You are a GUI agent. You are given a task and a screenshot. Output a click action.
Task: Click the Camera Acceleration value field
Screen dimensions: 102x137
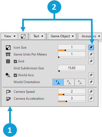(x=72, y=98)
